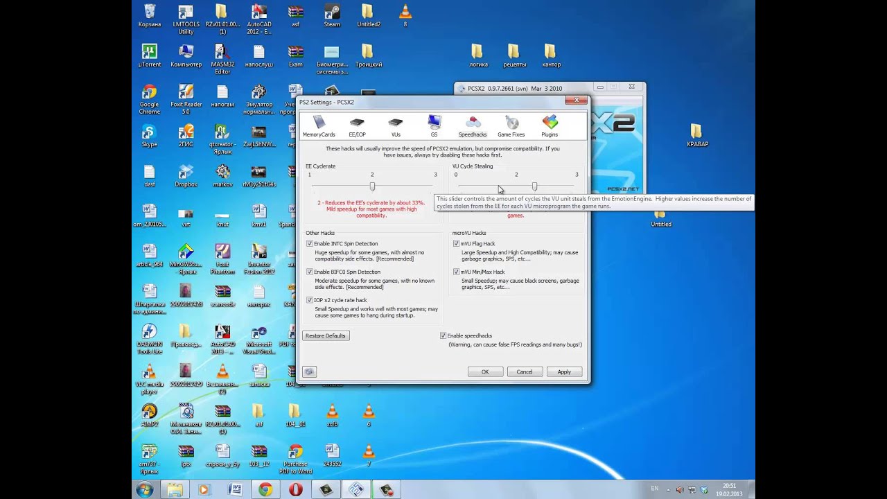Select AutoCAD 2012 desktop shortcut

pyautogui.click(x=259, y=19)
